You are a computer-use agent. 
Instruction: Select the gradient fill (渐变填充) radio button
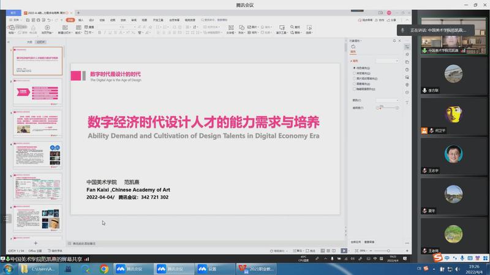coord(353,73)
